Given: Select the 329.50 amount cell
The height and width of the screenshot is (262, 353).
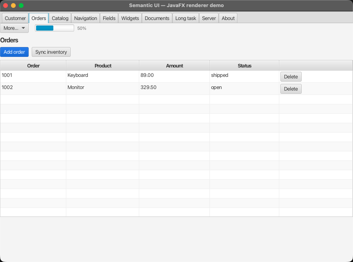Looking at the screenshot, I should pyautogui.click(x=175, y=89).
